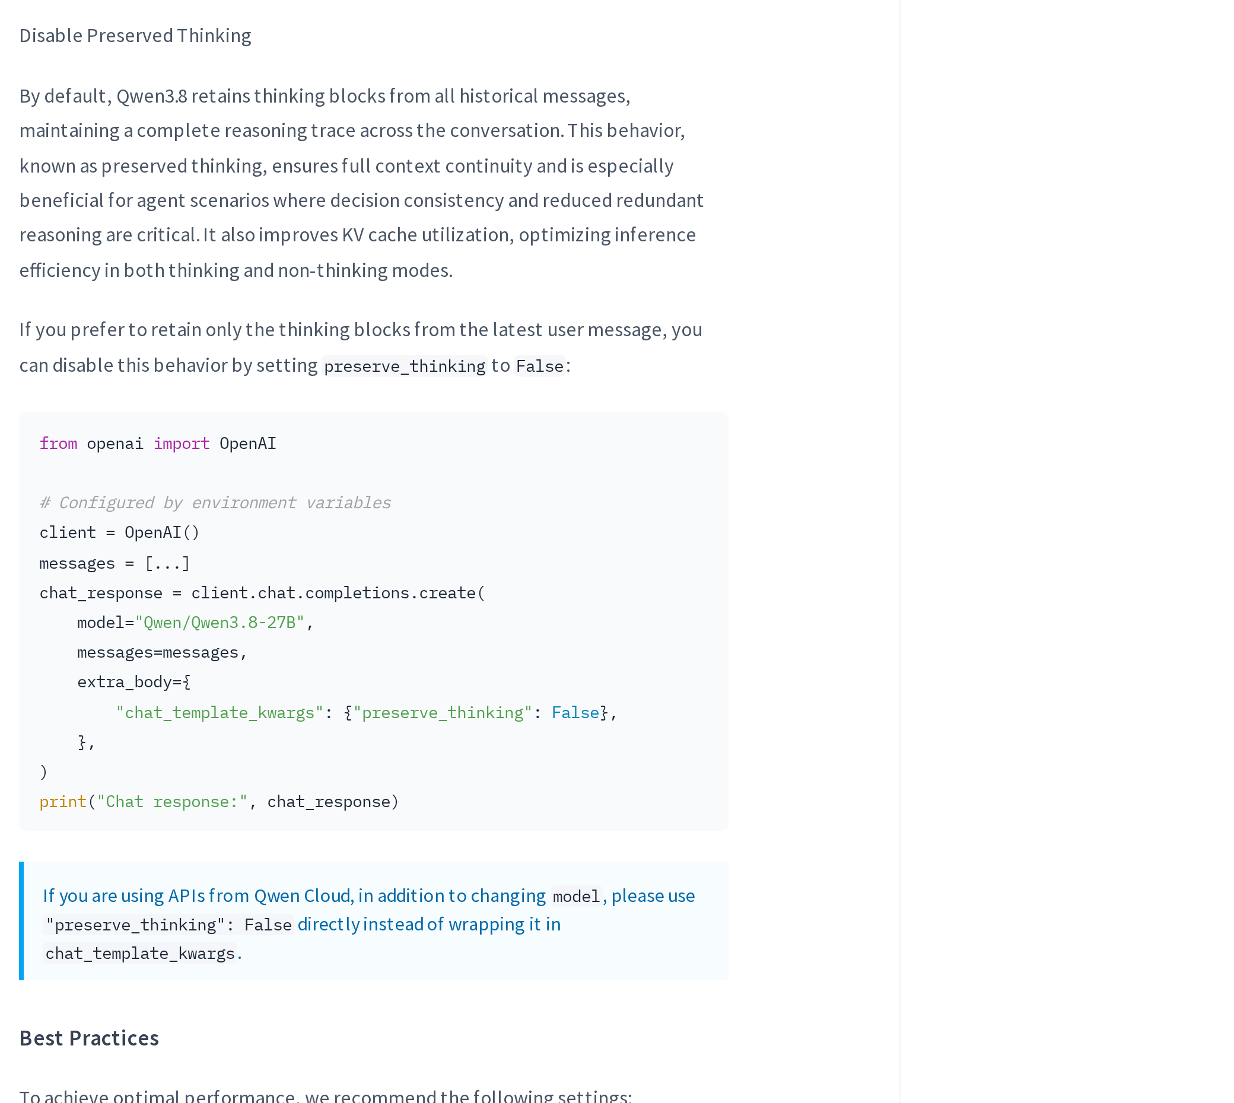1234x1103 pixels.
Task: Click the "messages=messages," argument line
Action: tap(162, 653)
